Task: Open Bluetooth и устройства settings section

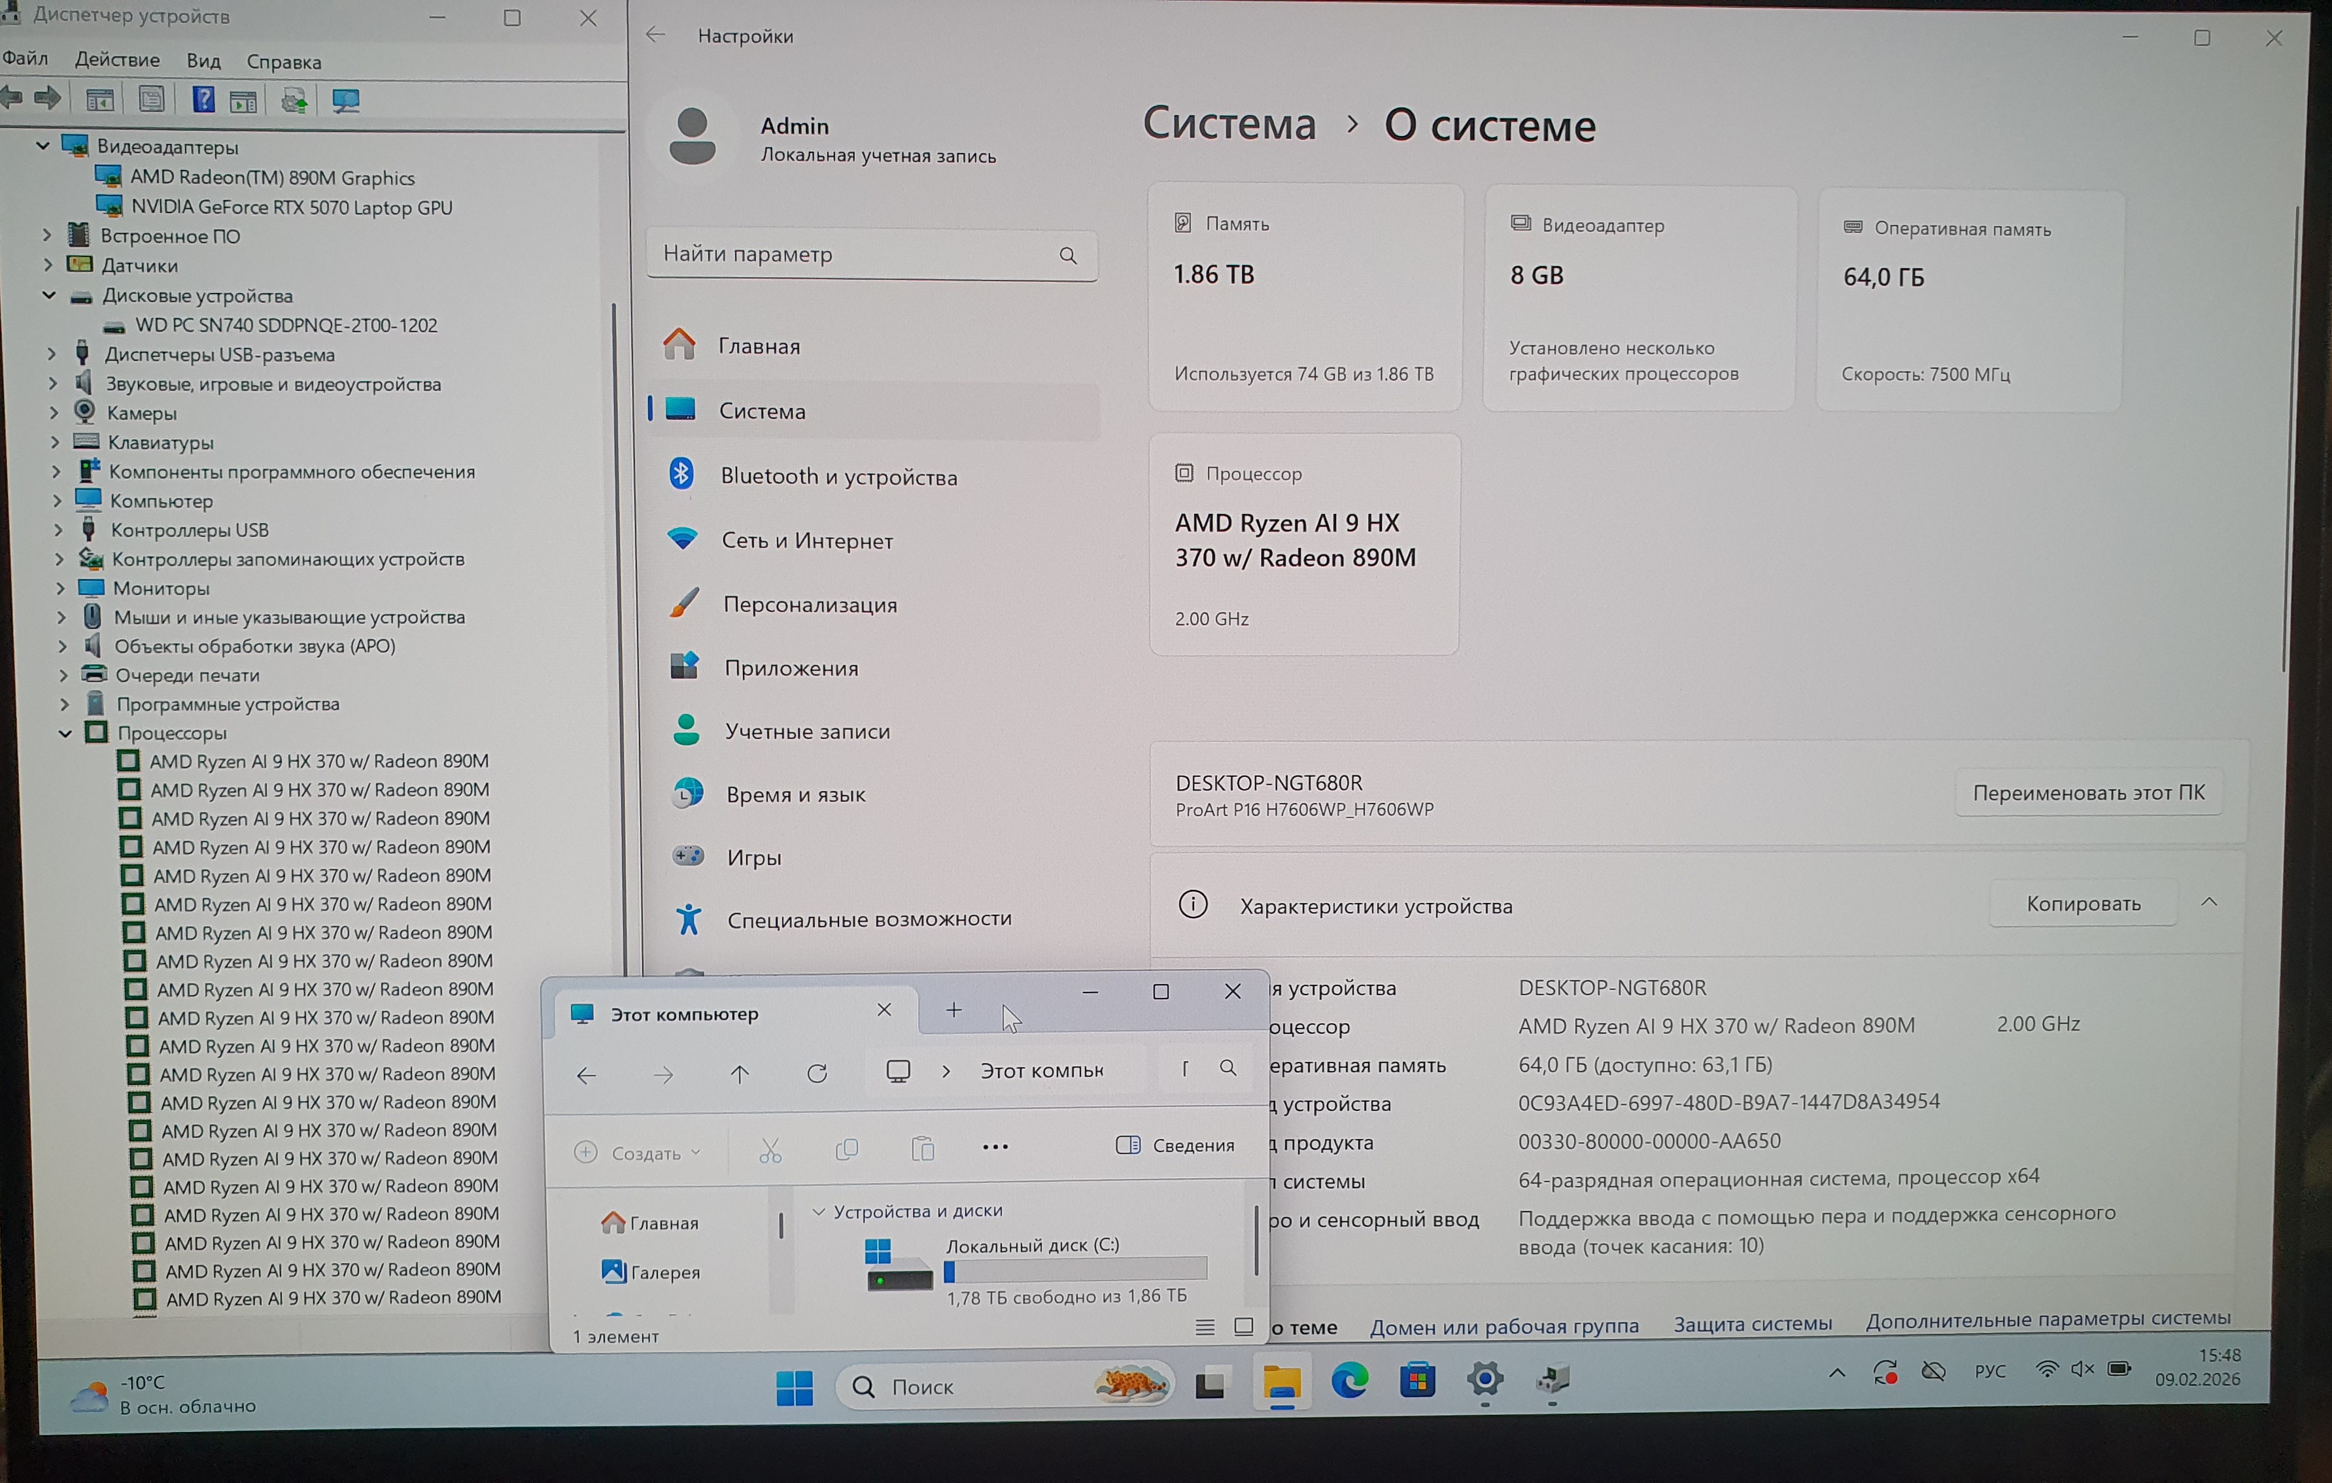Action: (838, 476)
